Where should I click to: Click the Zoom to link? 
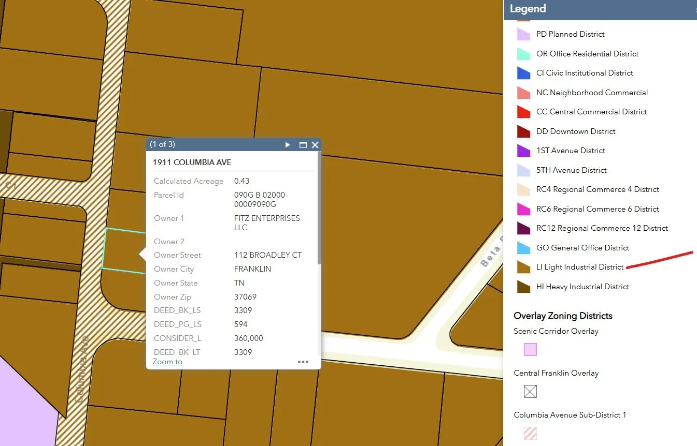167,362
